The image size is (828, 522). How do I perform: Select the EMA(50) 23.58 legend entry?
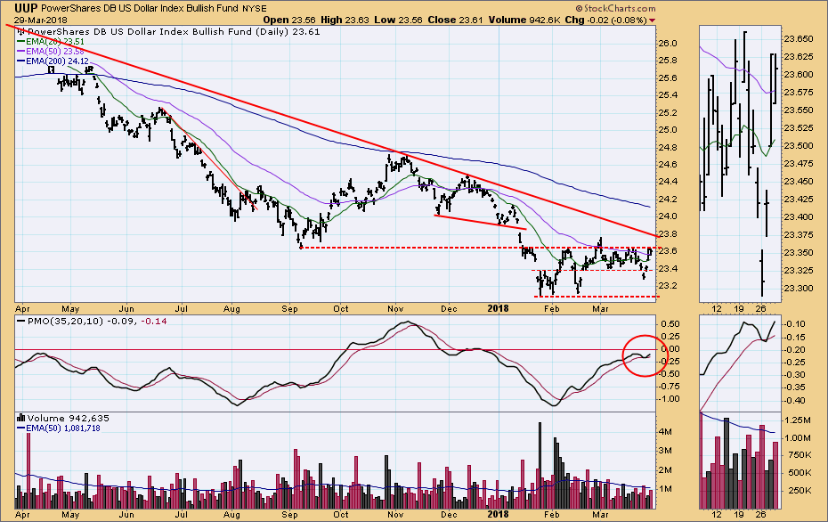52,52
